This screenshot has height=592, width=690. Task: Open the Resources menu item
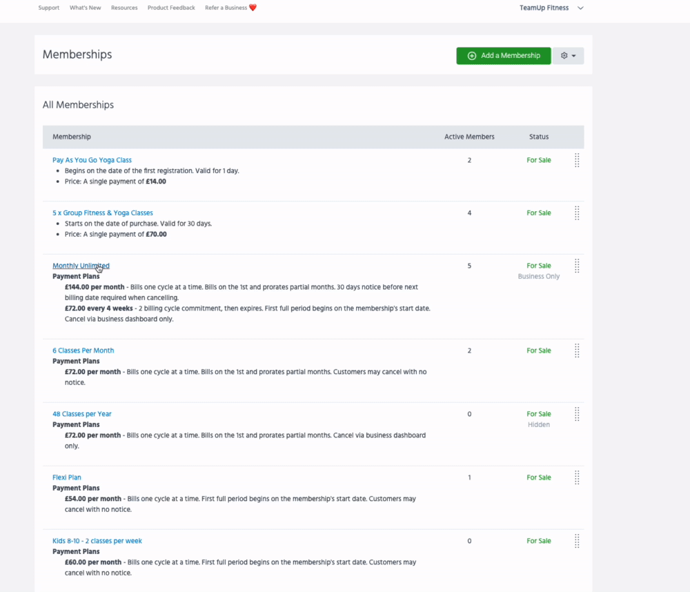coord(124,8)
